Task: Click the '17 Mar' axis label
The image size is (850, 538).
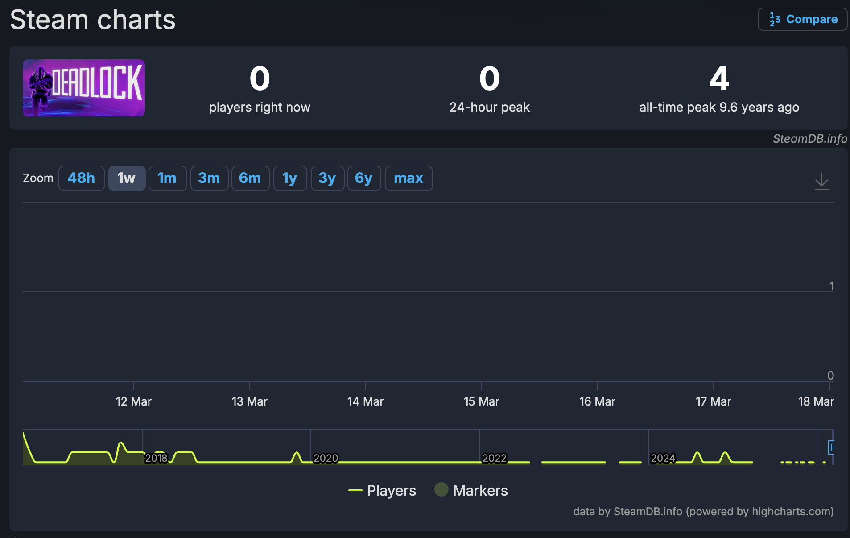Action: pos(714,401)
